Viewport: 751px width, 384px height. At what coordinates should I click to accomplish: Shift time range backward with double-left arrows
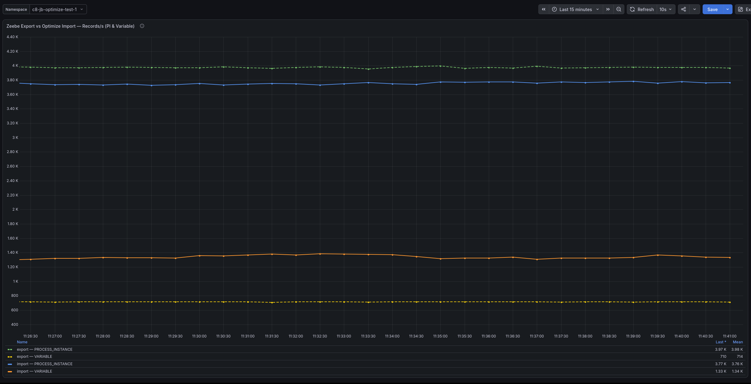coord(544,9)
